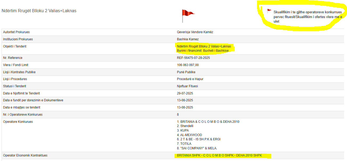Image resolution: width=347 pixels, height=161 pixels.
Task: Select the page heading Ndërtim Rrugët Blloku 2
Action: coord(39,11)
